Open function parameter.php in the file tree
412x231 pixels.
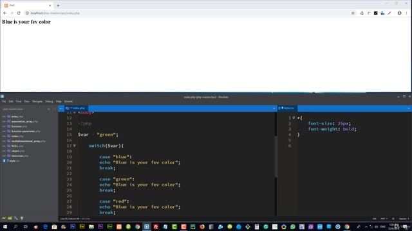tap(26, 132)
